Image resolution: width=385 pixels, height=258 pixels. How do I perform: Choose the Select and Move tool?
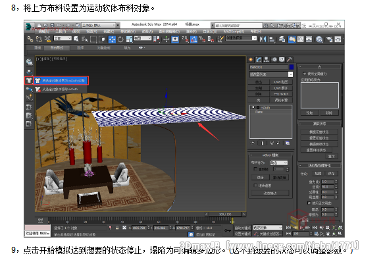pyautogui.click(x=112, y=39)
